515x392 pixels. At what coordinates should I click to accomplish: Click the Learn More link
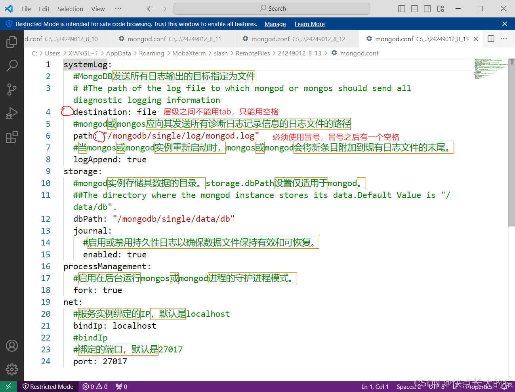pyautogui.click(x=309, y=24)
